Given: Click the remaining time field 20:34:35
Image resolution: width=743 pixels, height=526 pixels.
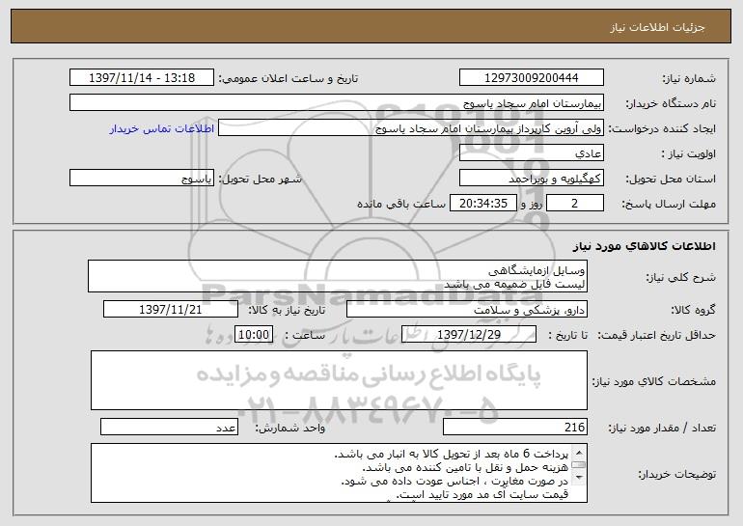Looking at the screenshot, I should coord(482,203).
